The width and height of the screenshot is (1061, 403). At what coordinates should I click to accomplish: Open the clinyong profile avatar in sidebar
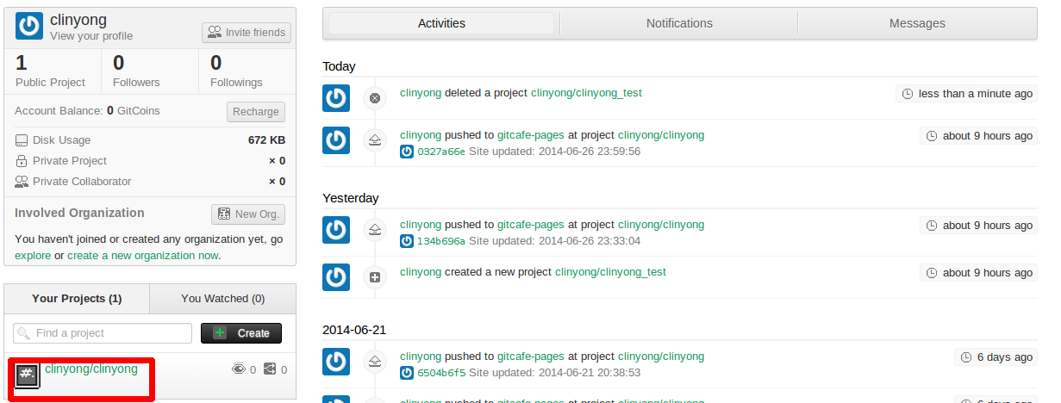29,26
